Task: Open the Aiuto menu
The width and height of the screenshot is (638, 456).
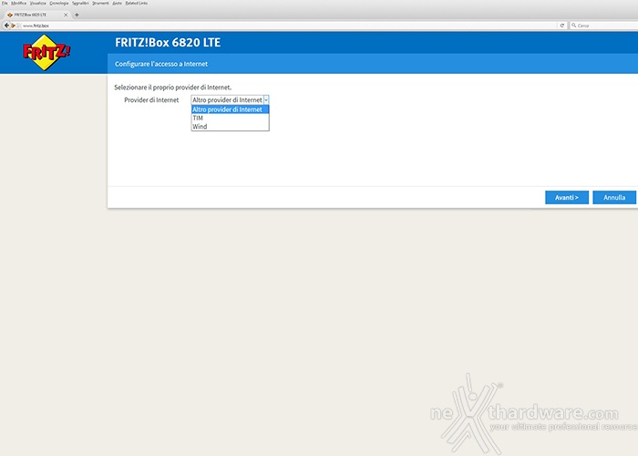Action: click(x=118, y=4)
